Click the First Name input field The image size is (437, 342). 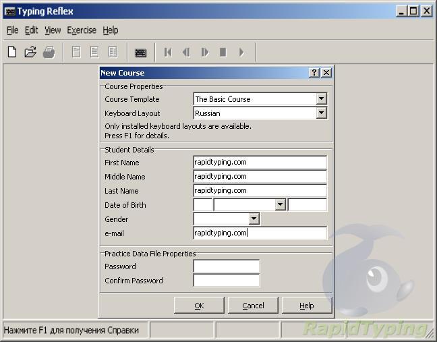click(x=260, y=162)
